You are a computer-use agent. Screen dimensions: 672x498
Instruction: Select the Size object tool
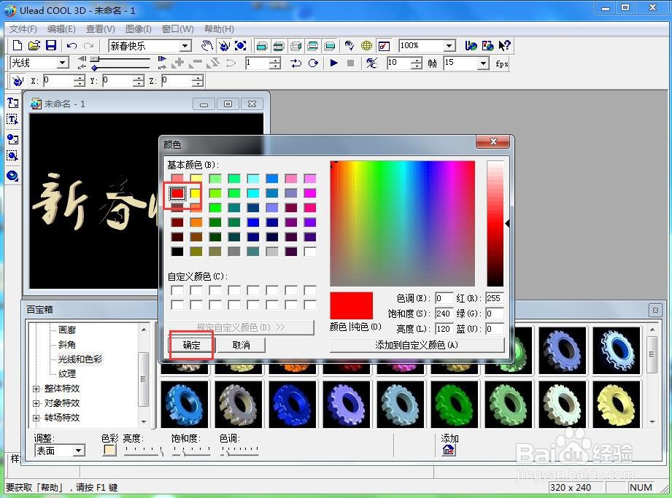(x=241, y=45)
